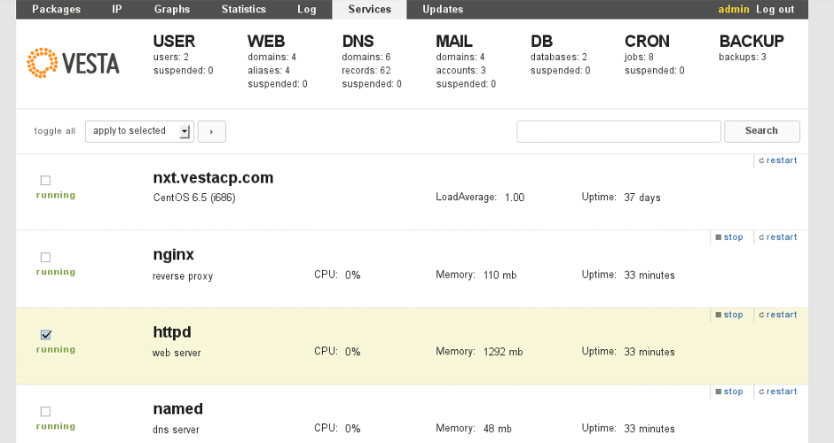Open the WEB section
This screenshot has width=834, height=443.
(x=266, y=41)
